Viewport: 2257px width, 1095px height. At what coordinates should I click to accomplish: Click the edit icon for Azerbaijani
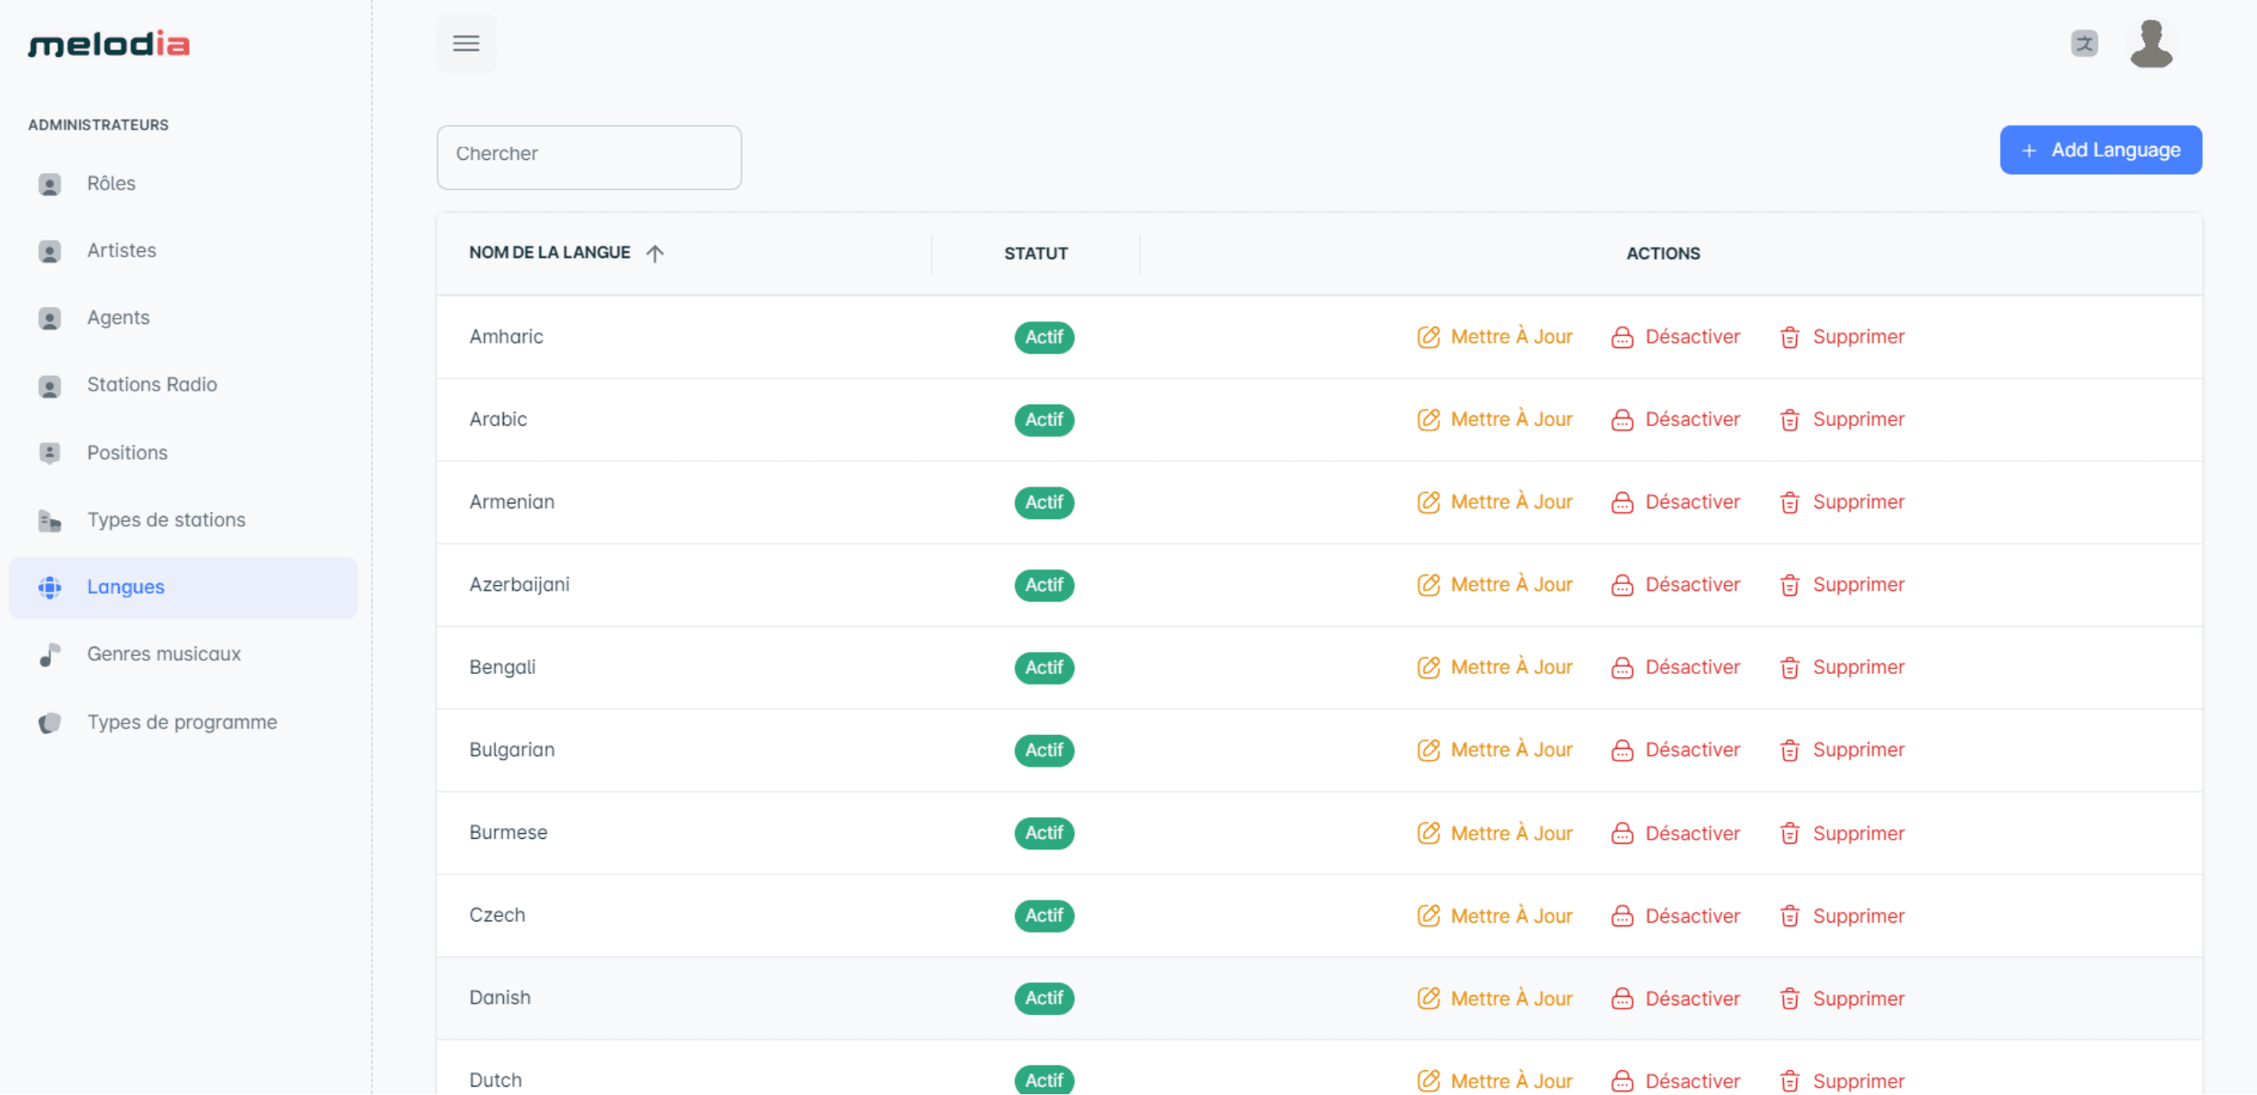point(1428,585)
